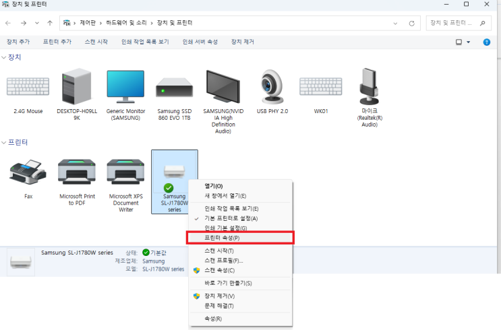Choose 인쇄 작업 목록 보기(E) in context menu
The width and height of the screenshot is (501, 330).
pos(240,209)
